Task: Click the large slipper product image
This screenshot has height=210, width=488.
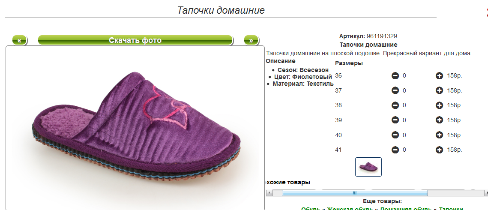Action: 135,128
